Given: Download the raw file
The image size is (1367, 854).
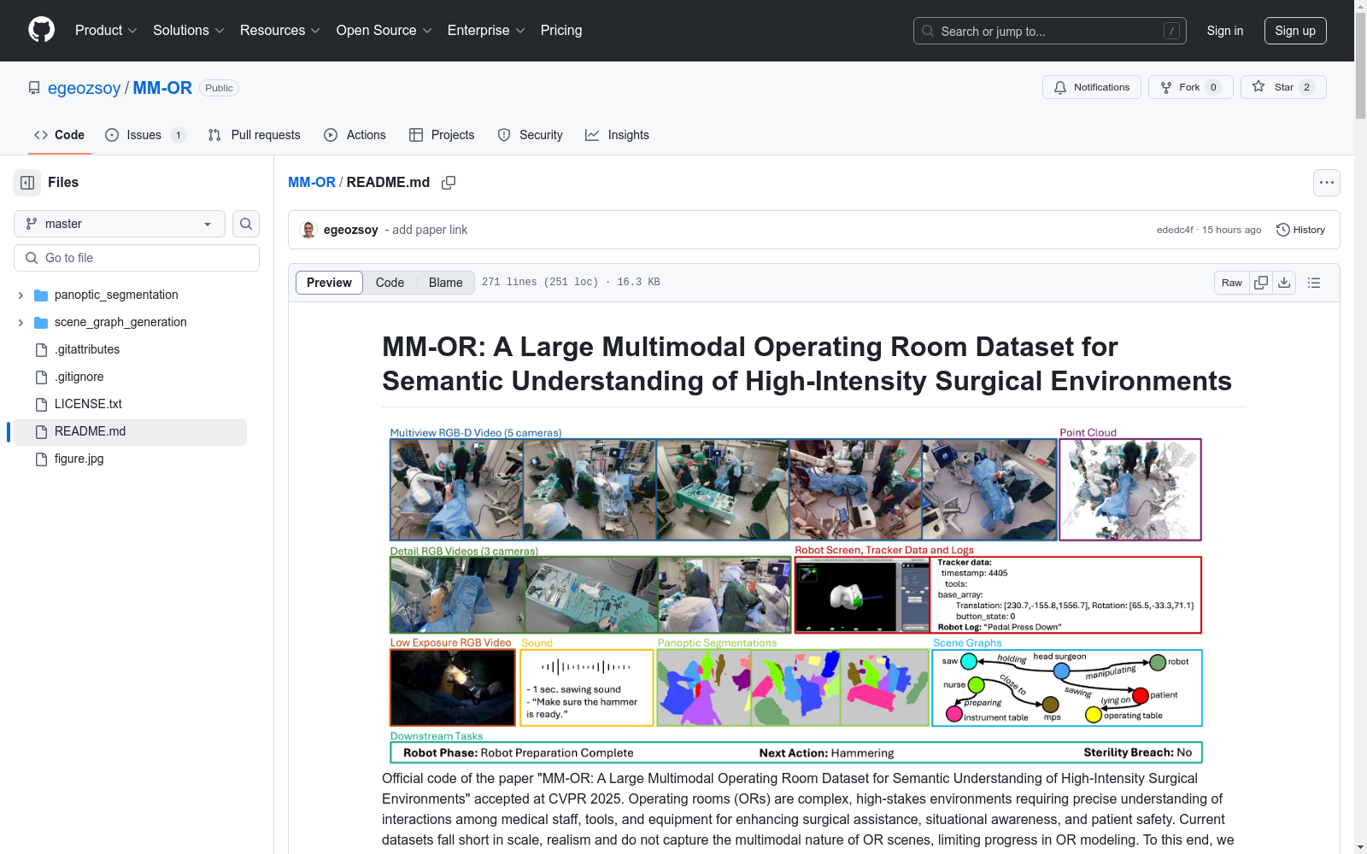Looking at the screenshot, I should pos(1284,283).
